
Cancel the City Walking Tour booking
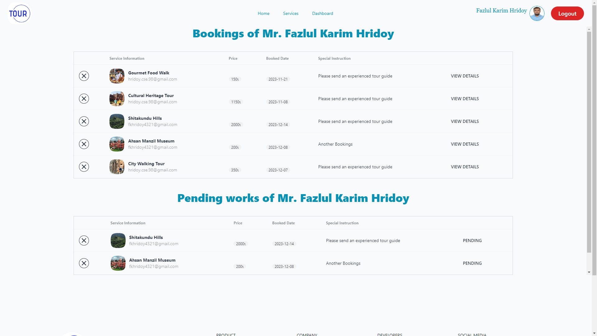coord(84,167)
